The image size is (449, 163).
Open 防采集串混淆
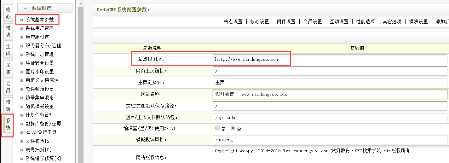point(40,97)
